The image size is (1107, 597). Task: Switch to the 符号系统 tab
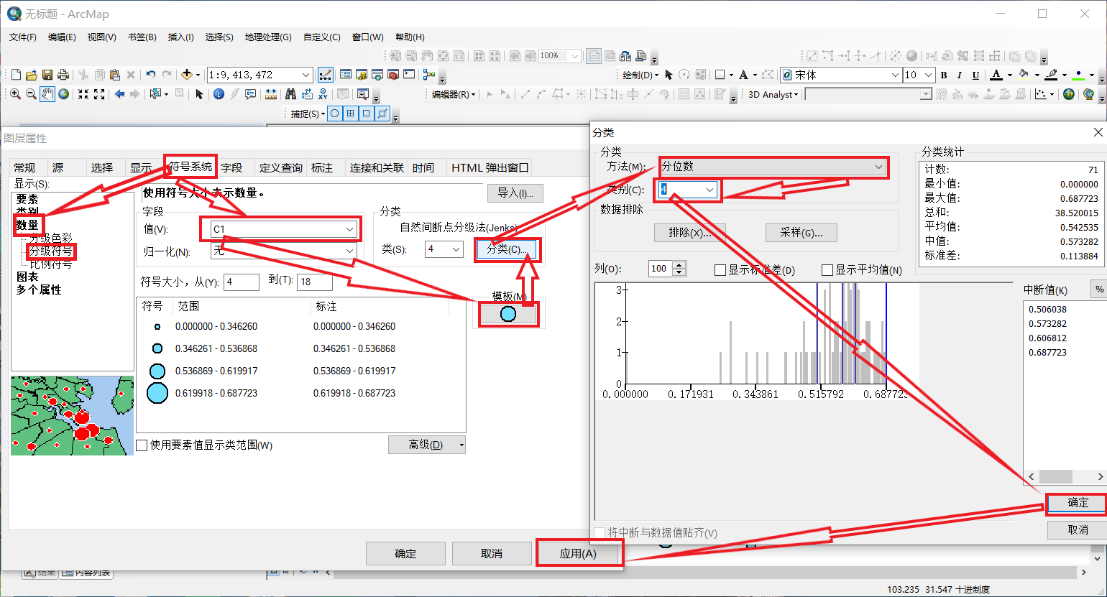pos(190,167)
